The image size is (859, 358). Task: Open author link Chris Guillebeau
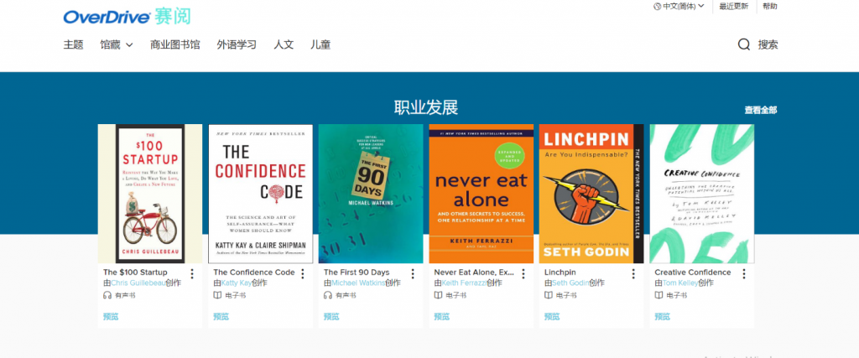click(x=138, y=283)
